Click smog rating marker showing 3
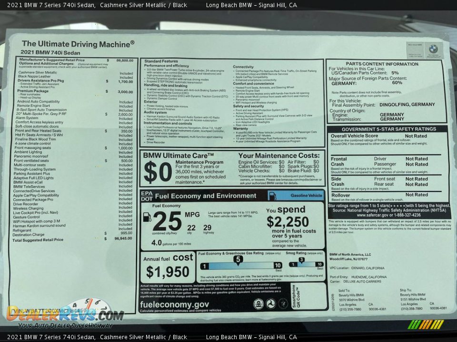This screenshot has height=342, width=457. pyautogui.click(x=302, y=260)
